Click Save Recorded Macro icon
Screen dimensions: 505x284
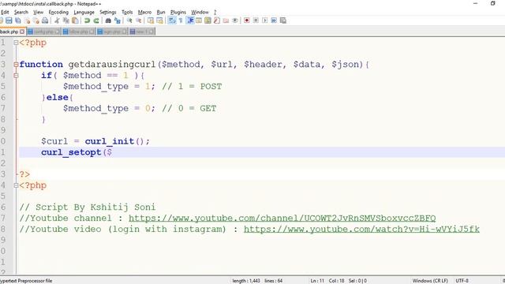[x=282, y=21]
